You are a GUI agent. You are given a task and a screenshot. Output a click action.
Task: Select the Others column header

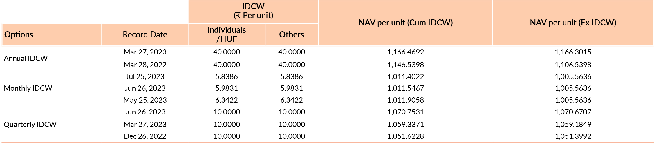point(291,34)
